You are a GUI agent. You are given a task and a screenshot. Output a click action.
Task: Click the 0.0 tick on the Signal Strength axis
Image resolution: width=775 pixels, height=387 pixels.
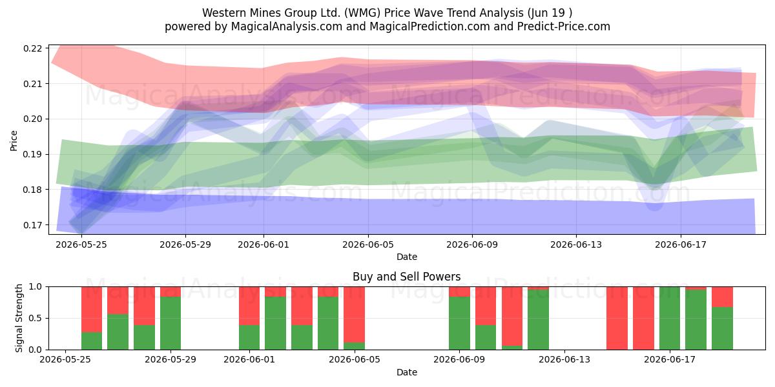tap(36, 350)
